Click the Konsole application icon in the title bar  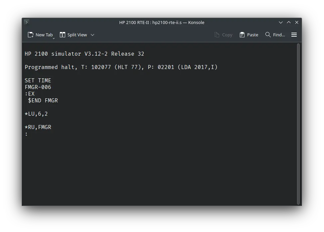coord(26,22)
